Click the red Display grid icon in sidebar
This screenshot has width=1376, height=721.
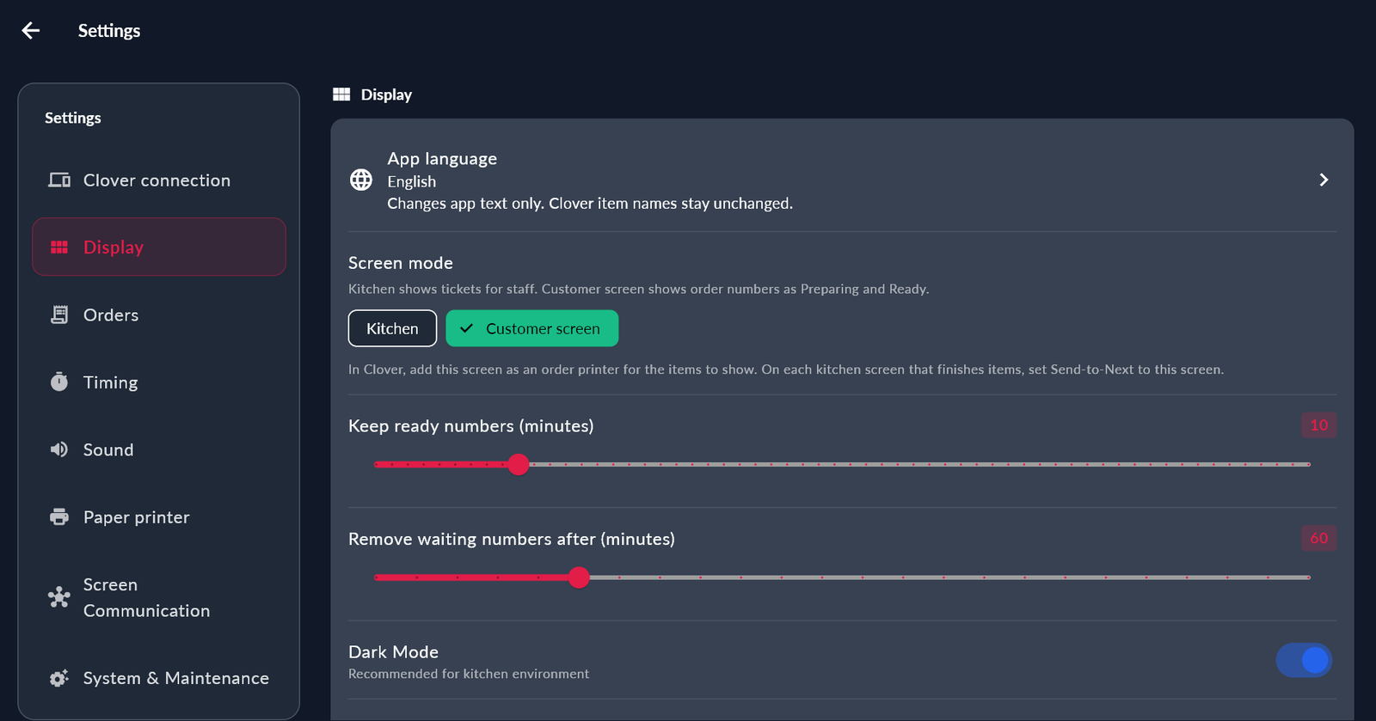point(59,247)
